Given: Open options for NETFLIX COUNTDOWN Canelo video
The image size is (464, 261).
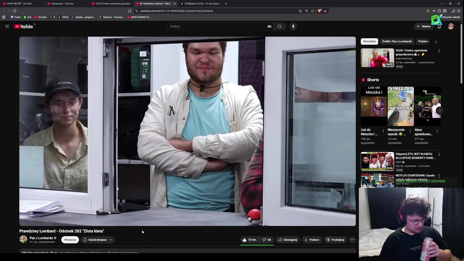Looking at the screenshot, I should tap(439, 176).
